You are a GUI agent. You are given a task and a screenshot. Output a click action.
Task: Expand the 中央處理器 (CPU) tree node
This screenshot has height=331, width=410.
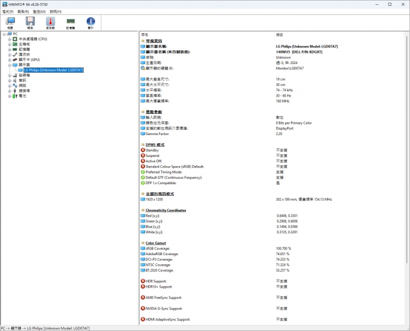tap(10, 39)
